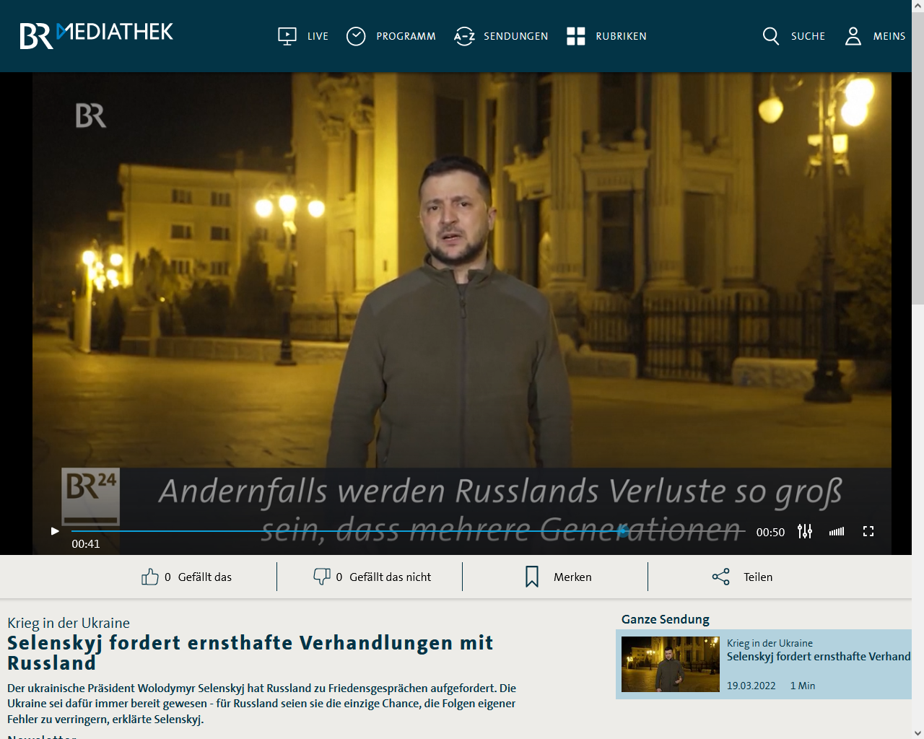
Task: Click the page scrollbar down arrow
Action: [918, 733]
